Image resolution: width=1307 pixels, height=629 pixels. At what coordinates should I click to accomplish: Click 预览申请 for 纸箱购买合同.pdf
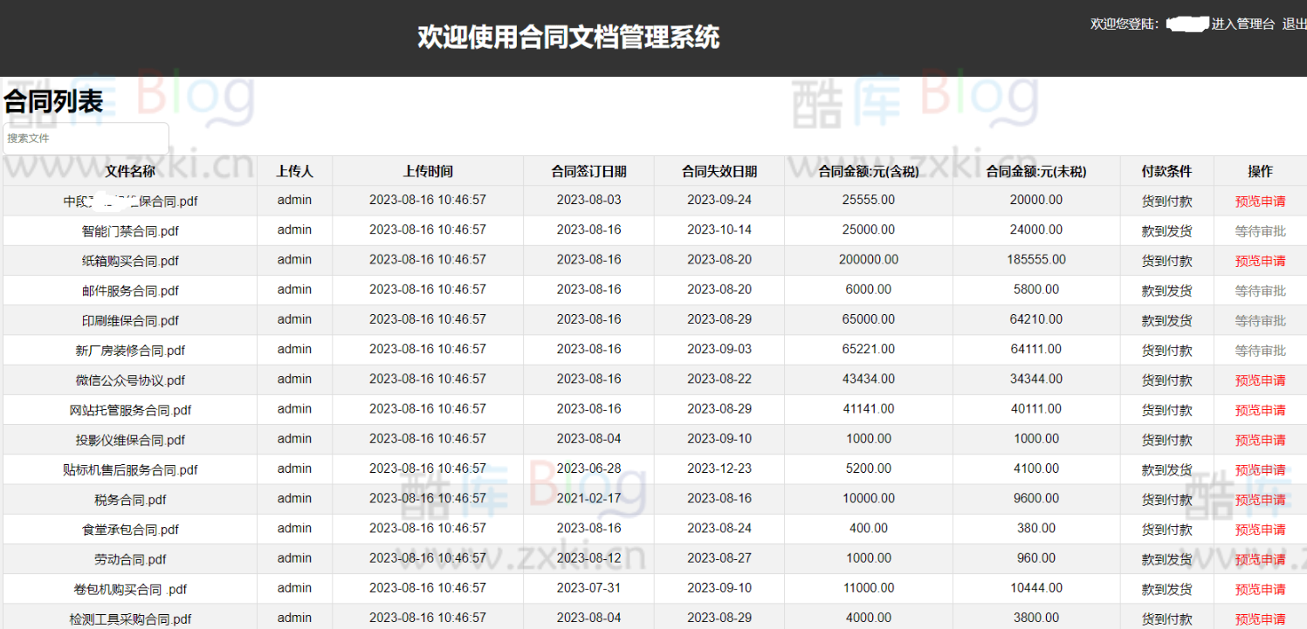tap(1259, 260)
